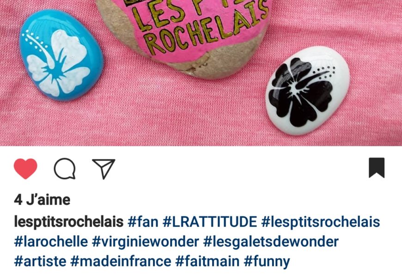Image resolution: width=402 pixels, height=277 pixels.
Task: Unlike the post with the red heart
Action: (x=25, y=169)
